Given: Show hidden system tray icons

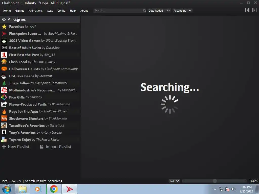Looking at the screenshot, I should pyautogui.click(x=215, y=189).
